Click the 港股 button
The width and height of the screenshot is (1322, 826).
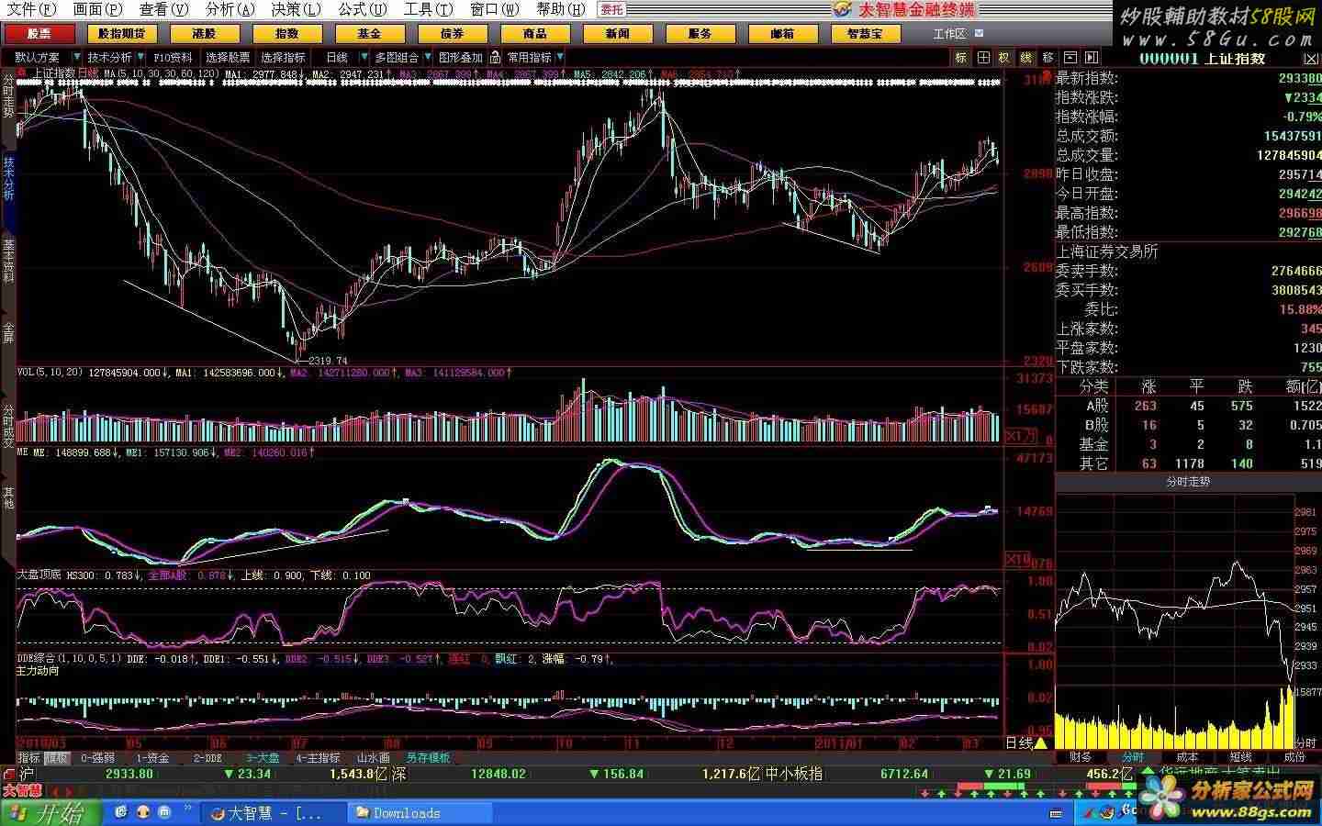205,33
